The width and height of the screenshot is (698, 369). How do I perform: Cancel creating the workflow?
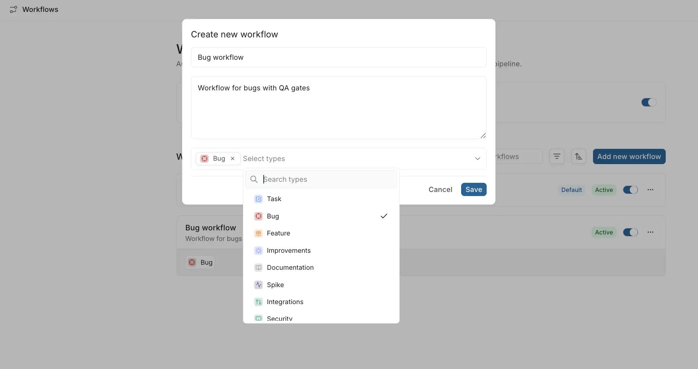click(440, 190)
